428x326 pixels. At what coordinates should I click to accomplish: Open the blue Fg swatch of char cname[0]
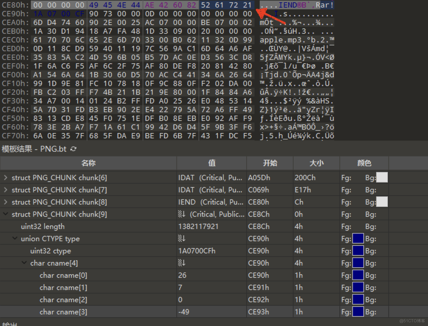click(358, 275)
